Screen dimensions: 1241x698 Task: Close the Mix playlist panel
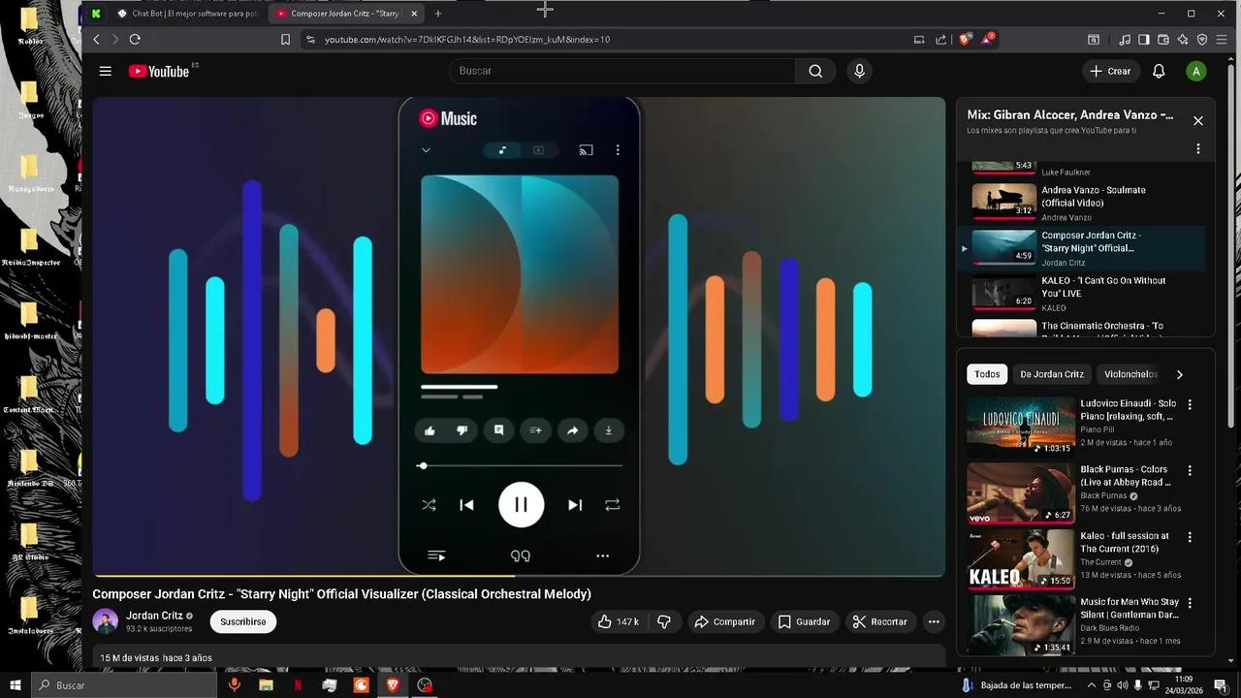[1198, 121]
